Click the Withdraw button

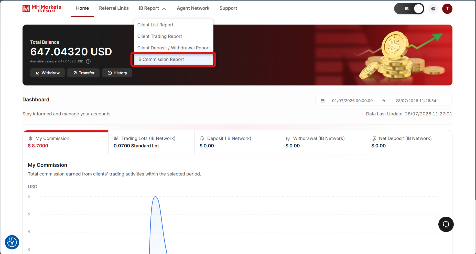tap(47, 73)
